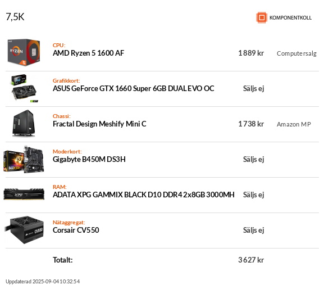Open the Gigabyte B450M DS3H product page
Viewport: 324px width, 289px height.
point(89,160)
